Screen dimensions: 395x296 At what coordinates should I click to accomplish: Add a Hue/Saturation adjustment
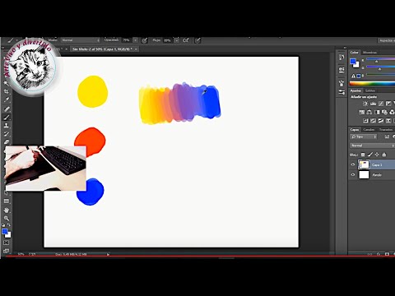(362, 112)
